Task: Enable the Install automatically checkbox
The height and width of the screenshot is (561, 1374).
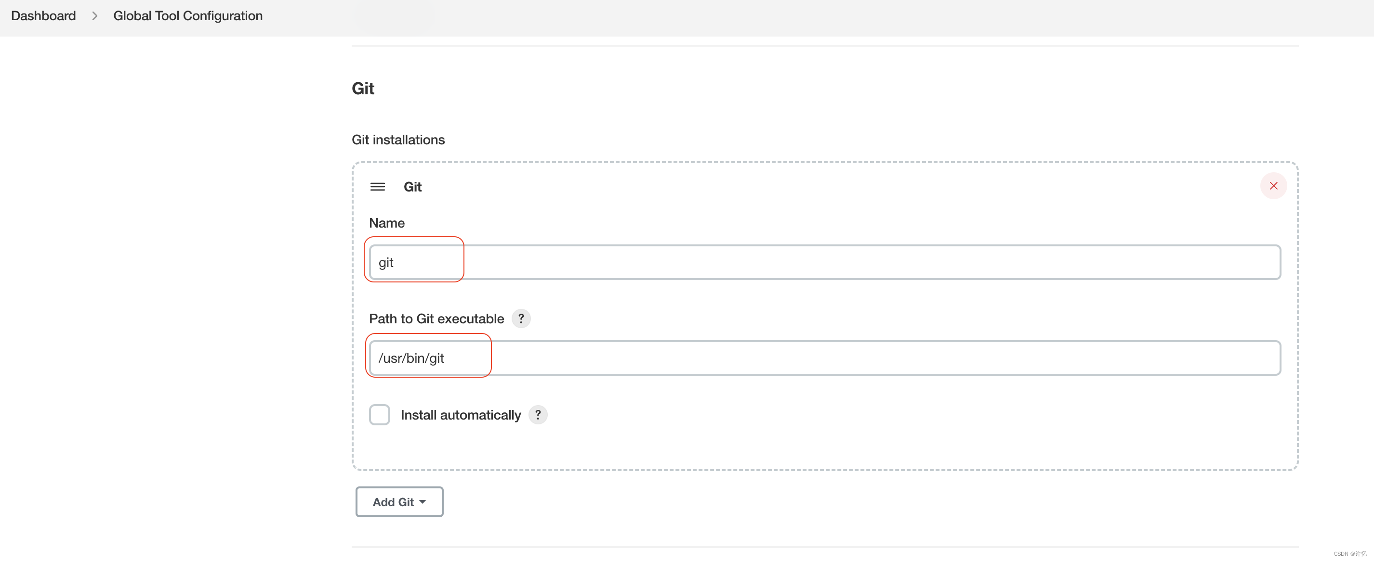Action: (x=379, y=414)
